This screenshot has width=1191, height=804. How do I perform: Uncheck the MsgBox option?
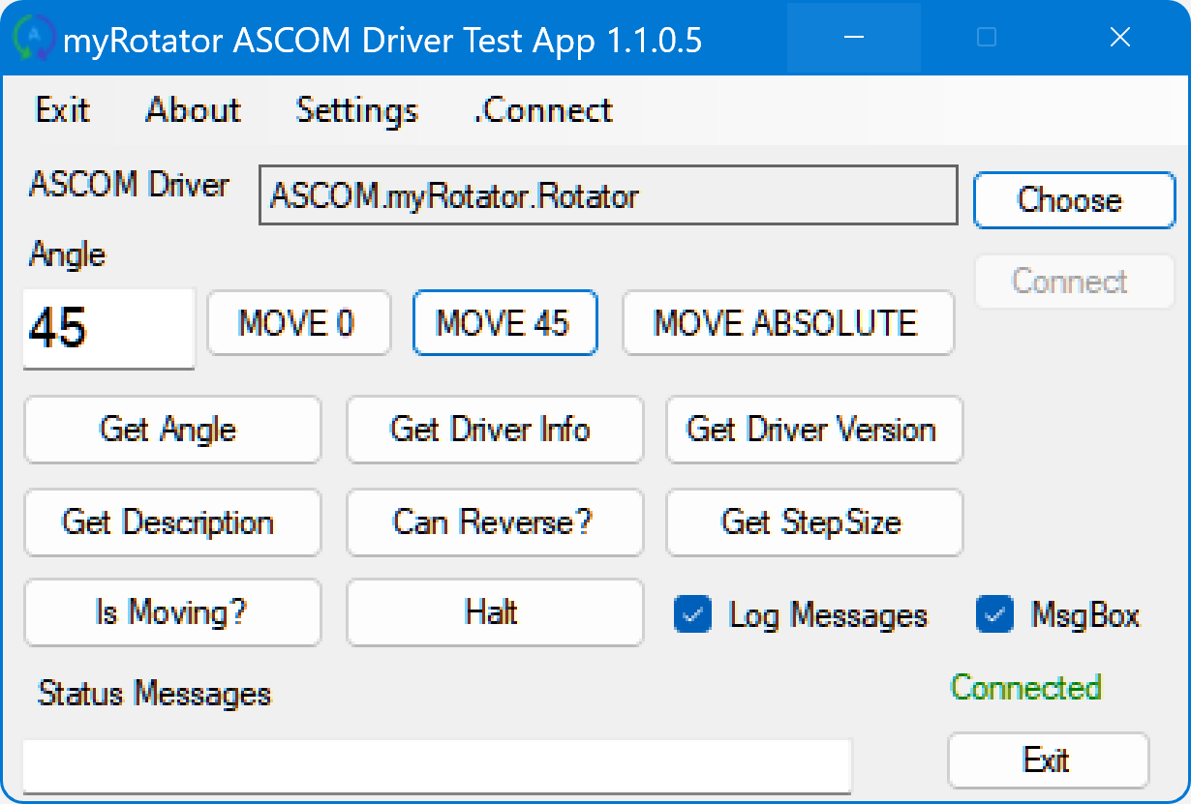click(994, 614)
